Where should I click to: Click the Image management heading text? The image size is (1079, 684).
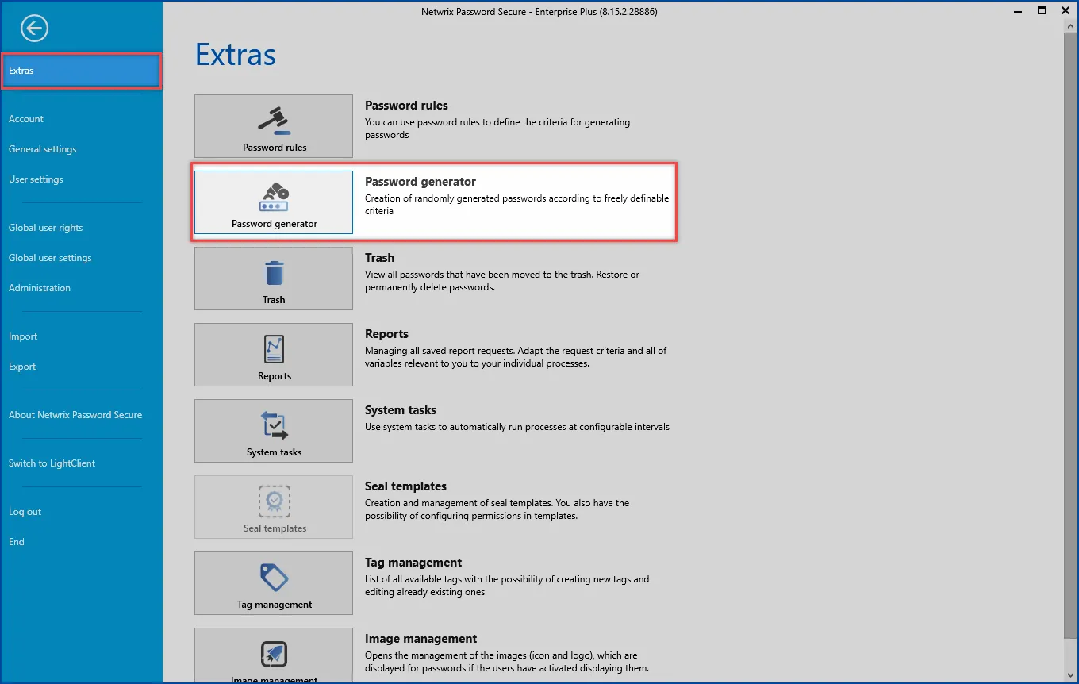pyautogui.click(x=420, y=639)
